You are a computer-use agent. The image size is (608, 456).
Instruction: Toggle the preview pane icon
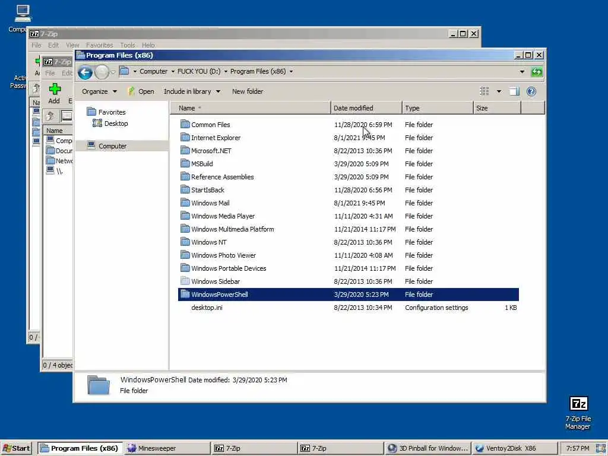coord(514,91)
